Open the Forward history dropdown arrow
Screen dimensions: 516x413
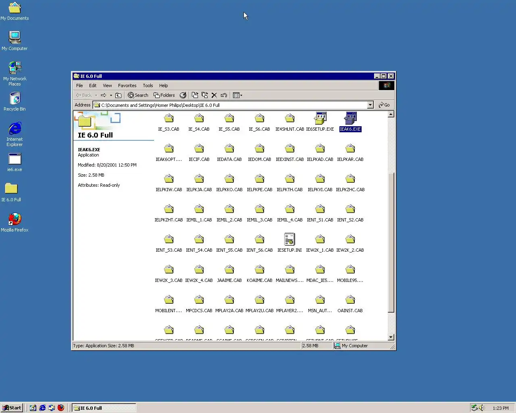[x=111, y=95]
